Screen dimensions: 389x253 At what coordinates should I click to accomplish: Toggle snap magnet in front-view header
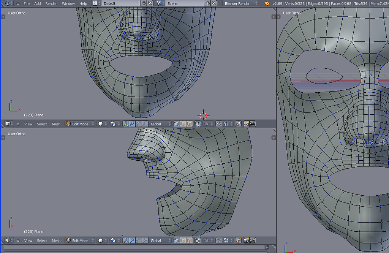click(x=218, y=124)
